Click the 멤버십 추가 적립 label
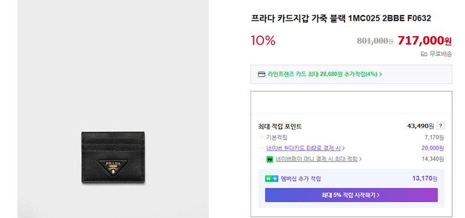This screenshot has height=218, width=465. click(301, 179)
